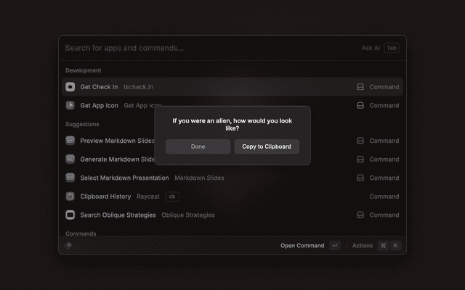
Task: Click Open Command in the bottom bar
Action: tap(302, 246)
